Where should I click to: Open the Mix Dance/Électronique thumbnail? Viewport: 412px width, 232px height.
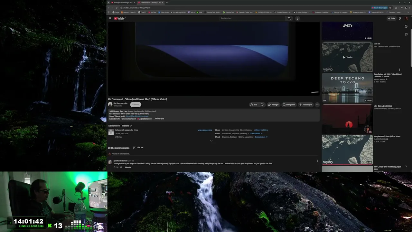pyautogui.click(x=347, y=119)
